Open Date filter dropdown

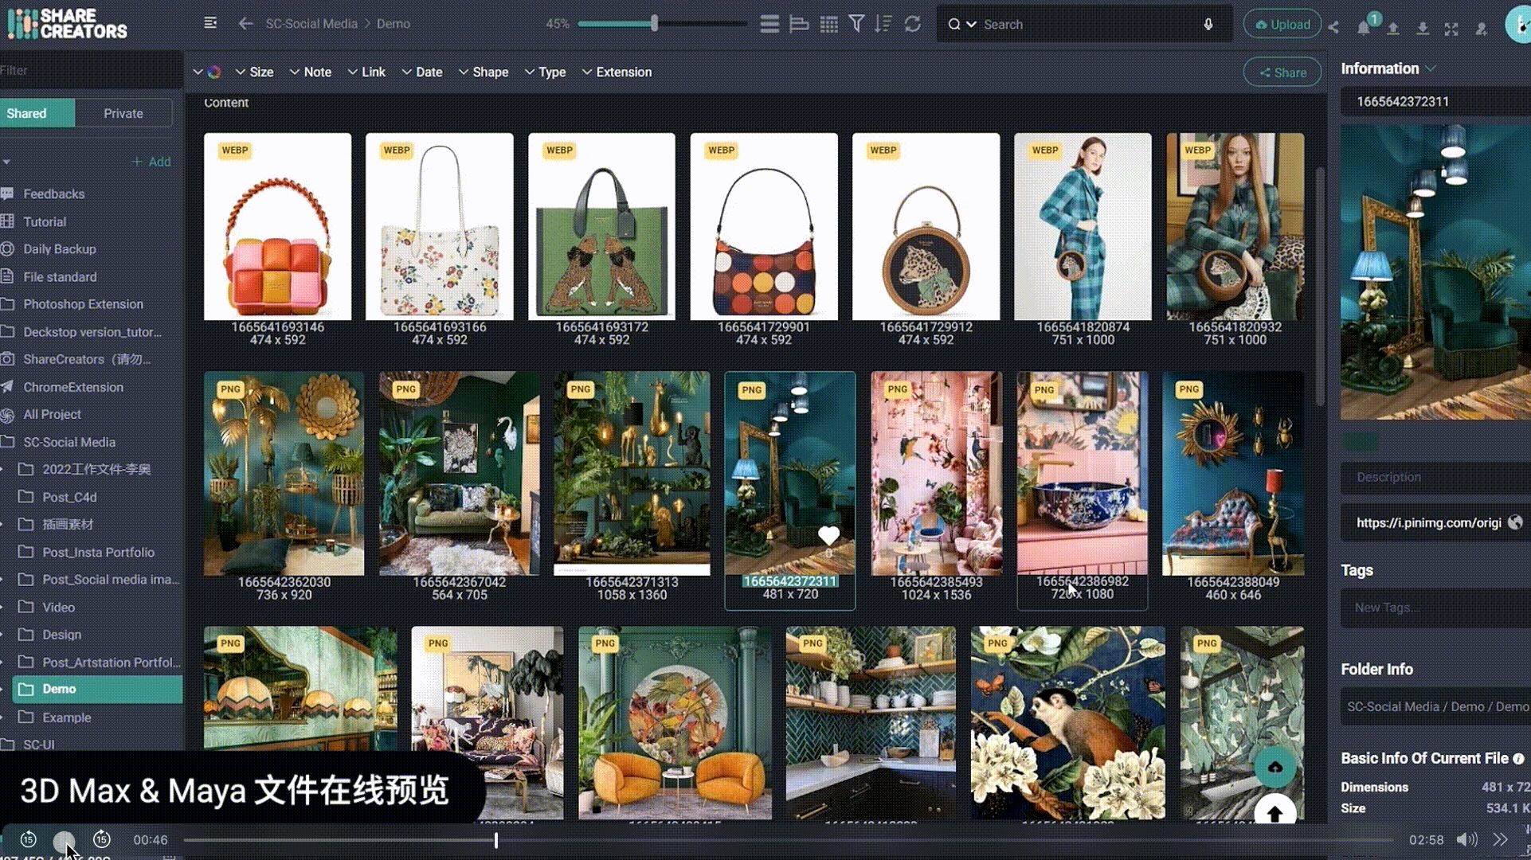[x=421, y=72]
